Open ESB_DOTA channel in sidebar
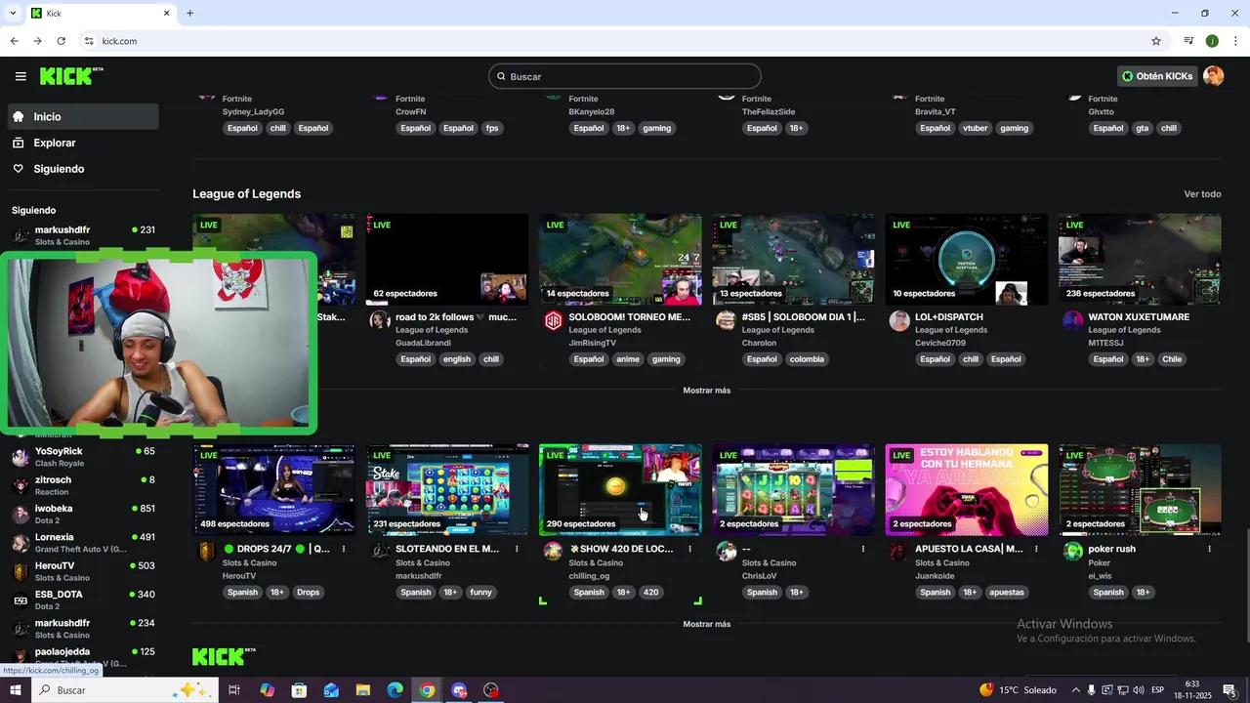 (83, 600)
